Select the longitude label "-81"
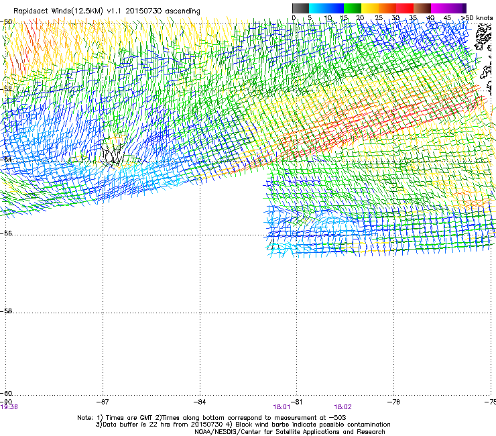 pos(297,402)
